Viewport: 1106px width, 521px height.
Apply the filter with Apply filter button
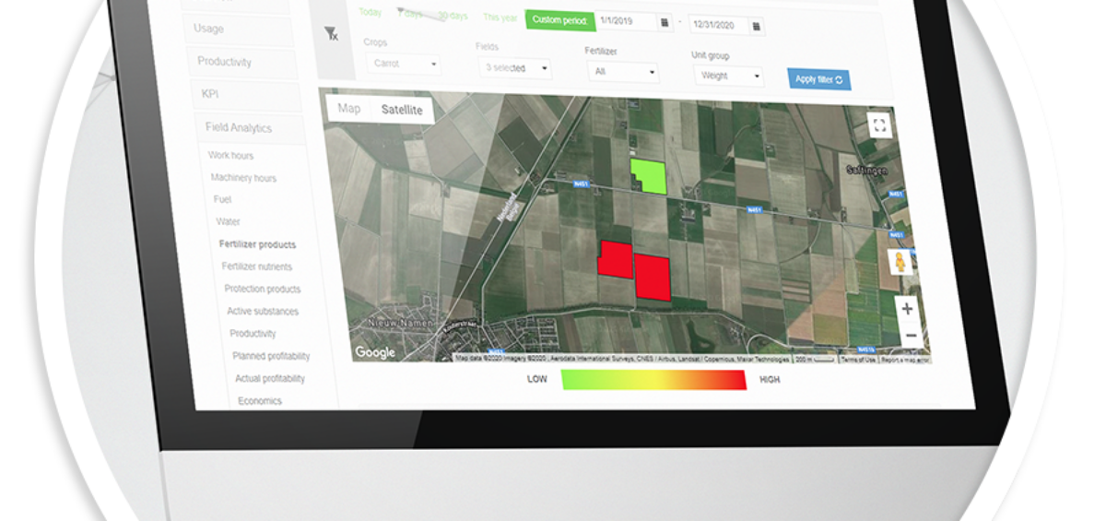coord(819,79)
